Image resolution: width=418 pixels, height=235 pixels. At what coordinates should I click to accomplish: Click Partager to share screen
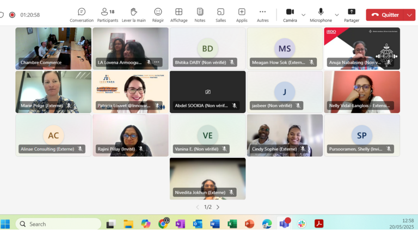coord(351,15)
